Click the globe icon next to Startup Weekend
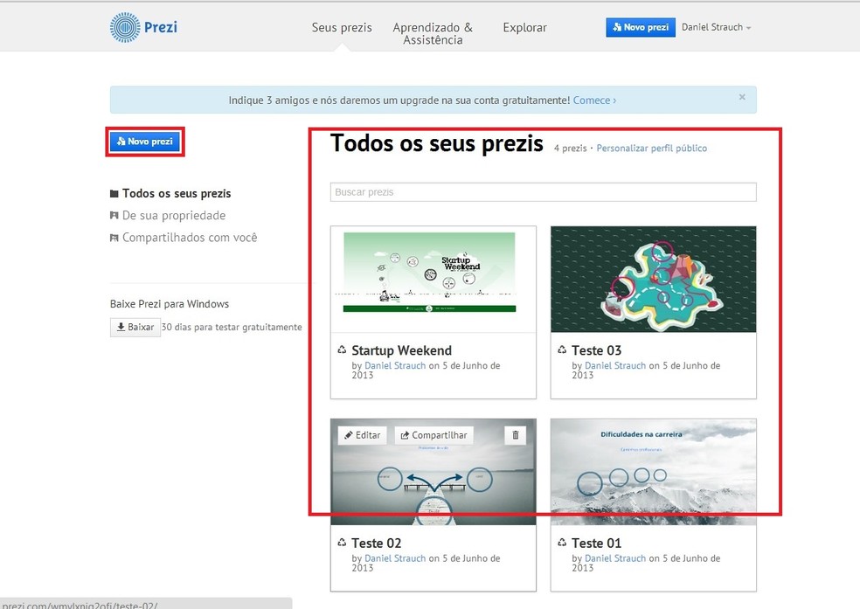 tap(341, 349)
